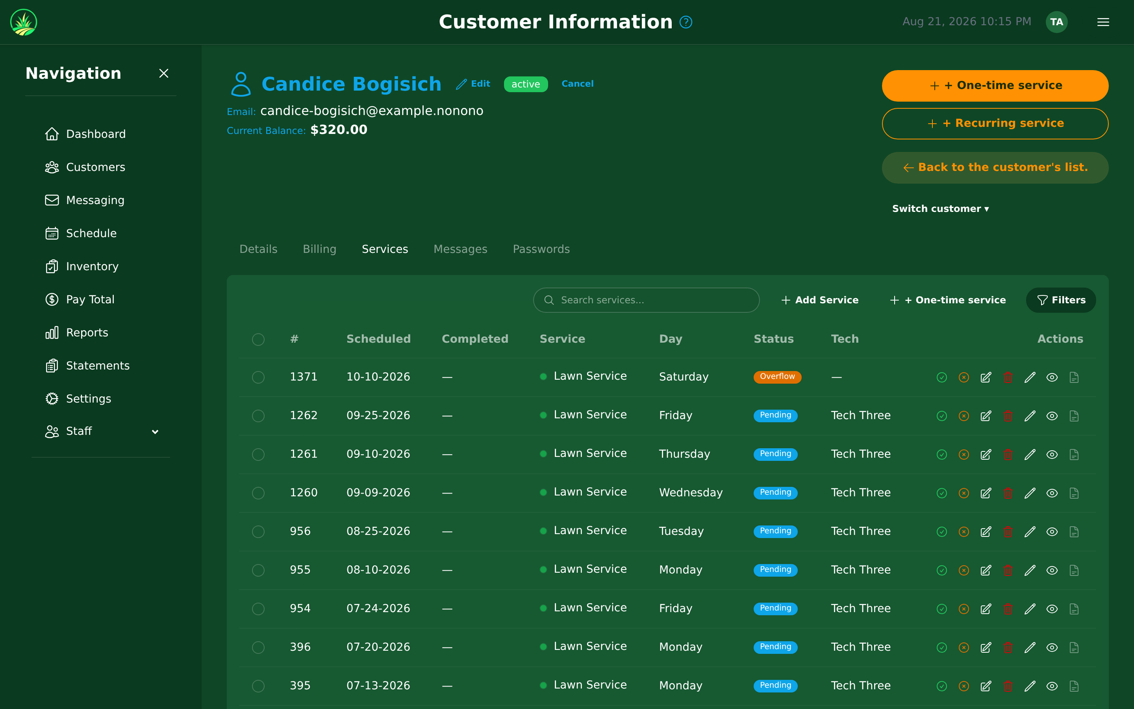Viewport: 1134px width, 709px height.
Task: Select row 1261 checkbox
Action: click(258, 455)
